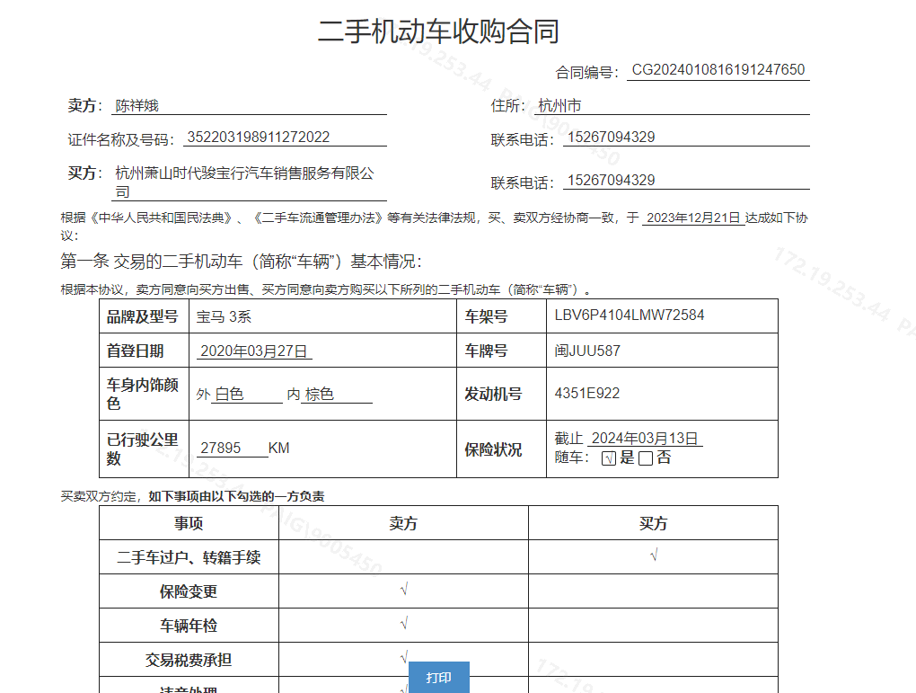The width and height of the screenshot is (916, 693).
Task: Click the mileage field 27895
Action: click(233, 449)
